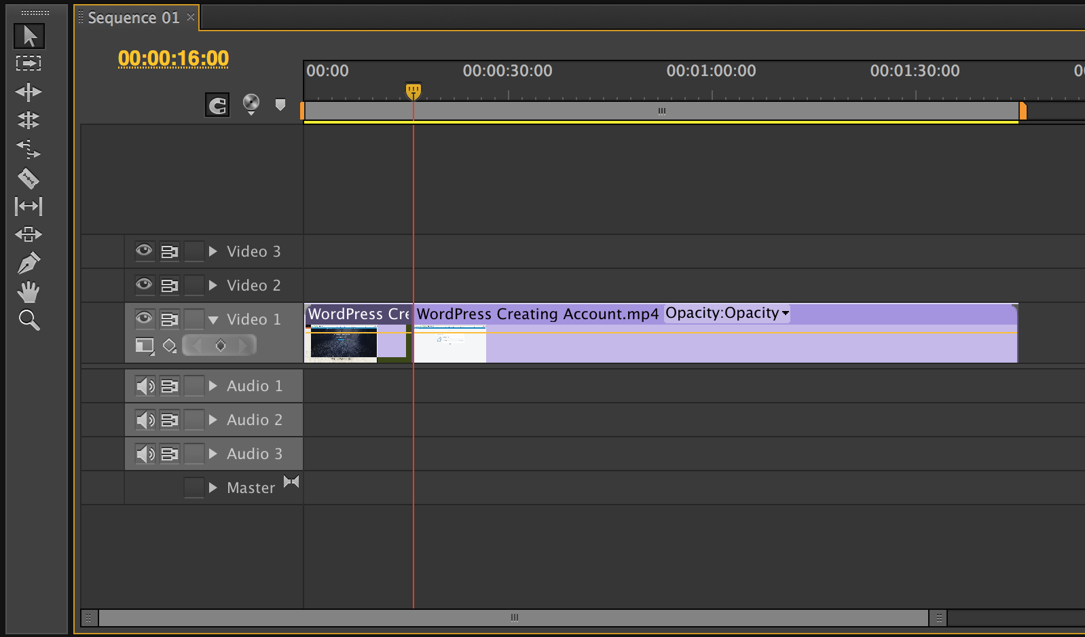The image size is (1085, 637).
Task: Click the bottom horizontal zoom scrollbar
Action: click(514, 618)
